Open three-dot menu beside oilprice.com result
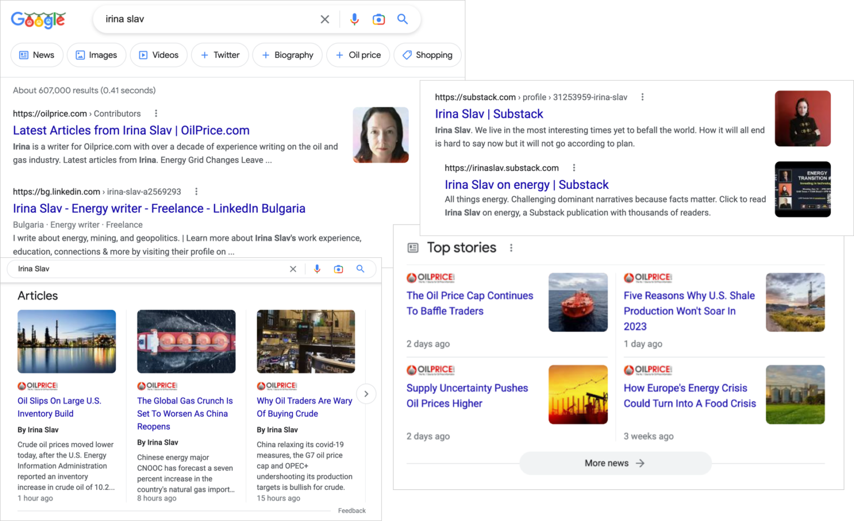 (x=156, y=113)
